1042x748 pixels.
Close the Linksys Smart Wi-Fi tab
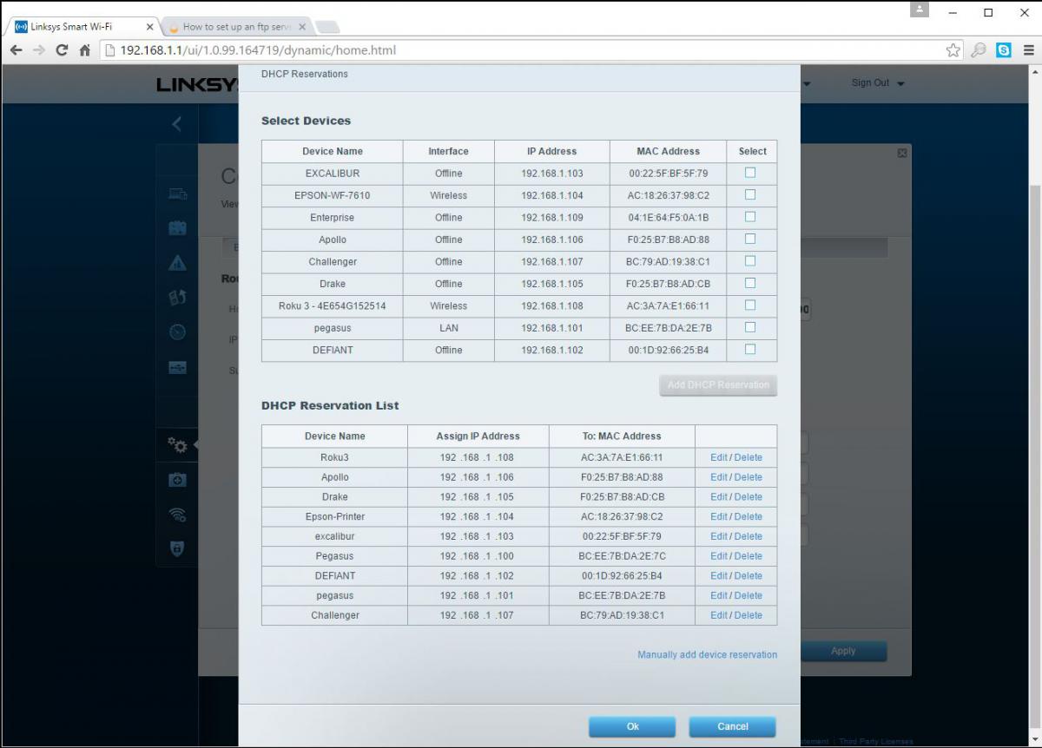149,26
